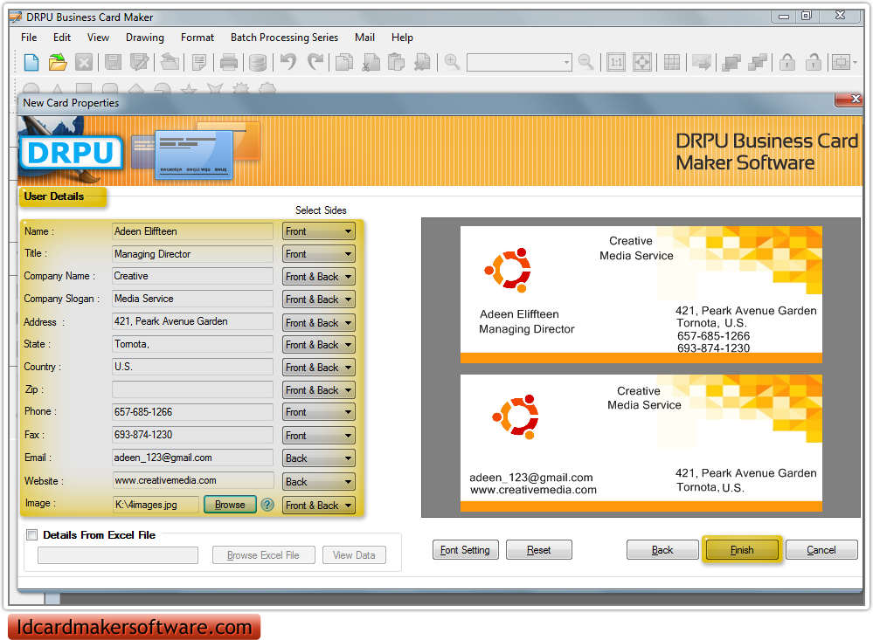This screenshot has width=873, height=640.
Task: Open the File menu
Action: [x=29, y=38]
